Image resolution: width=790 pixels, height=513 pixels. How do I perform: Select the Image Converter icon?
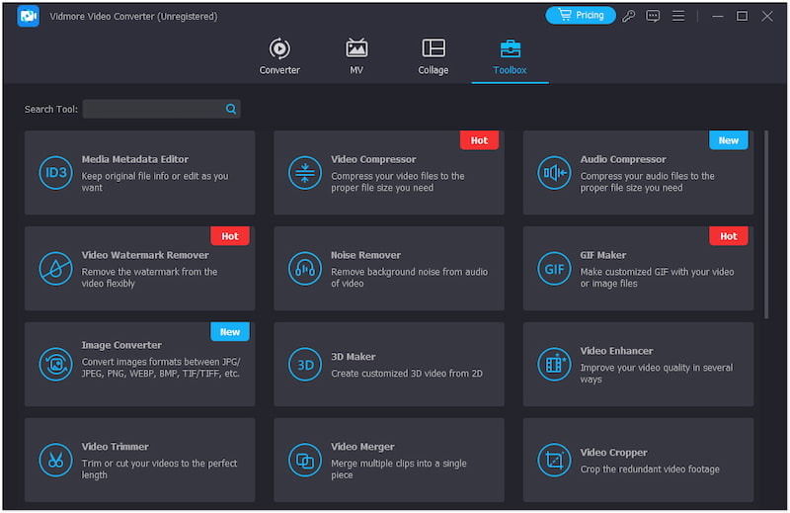click(55, 364)
